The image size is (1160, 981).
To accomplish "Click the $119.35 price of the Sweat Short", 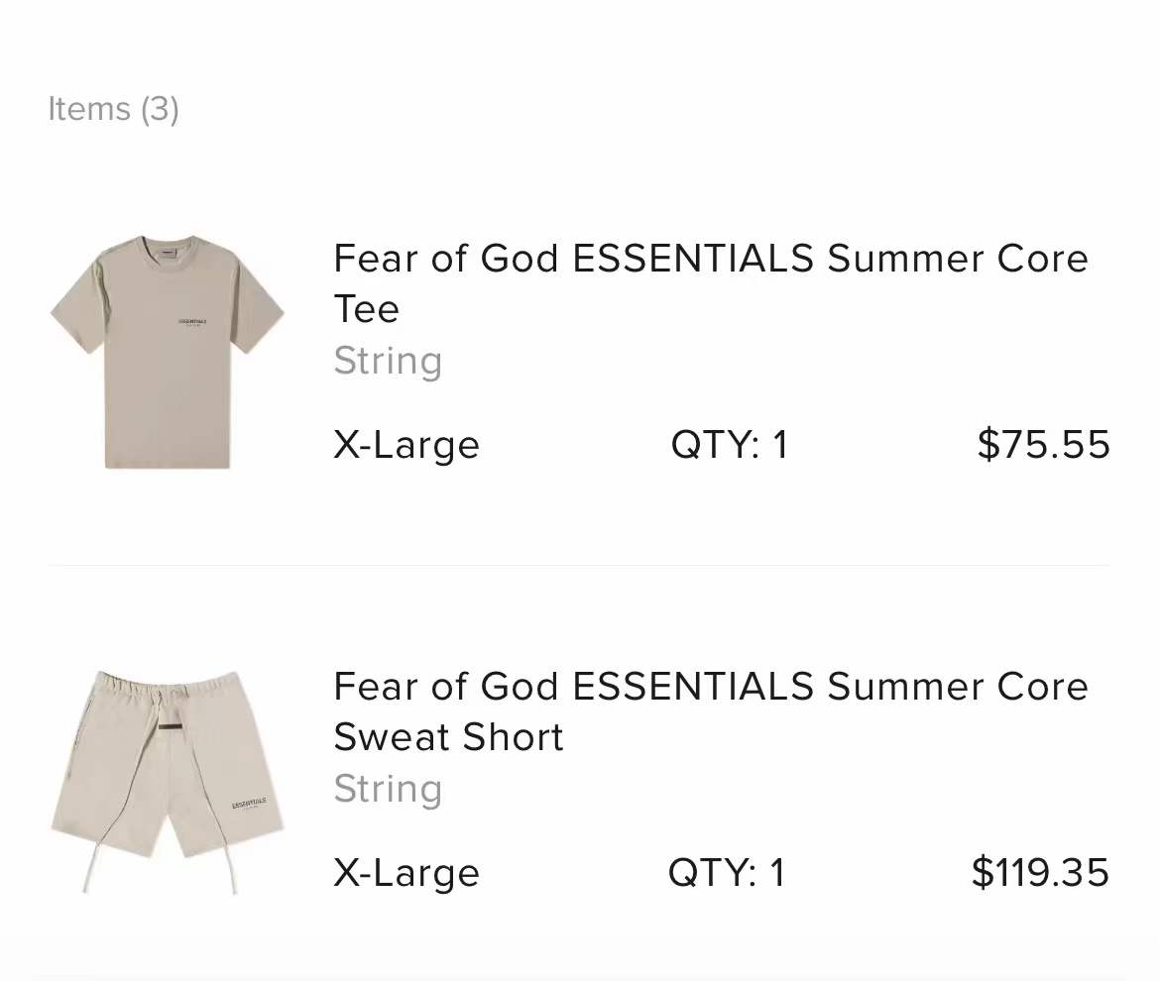I will [1040, 873].
